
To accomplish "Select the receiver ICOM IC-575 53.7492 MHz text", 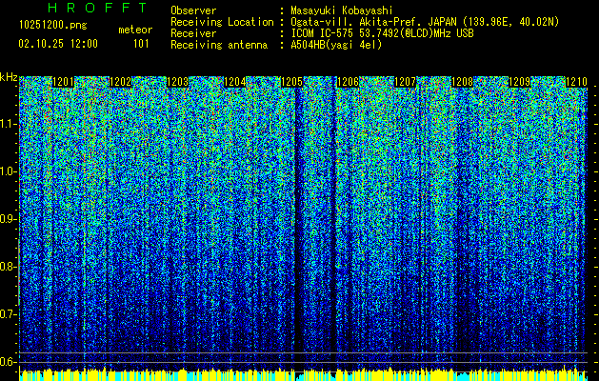I will pos(382,33).
